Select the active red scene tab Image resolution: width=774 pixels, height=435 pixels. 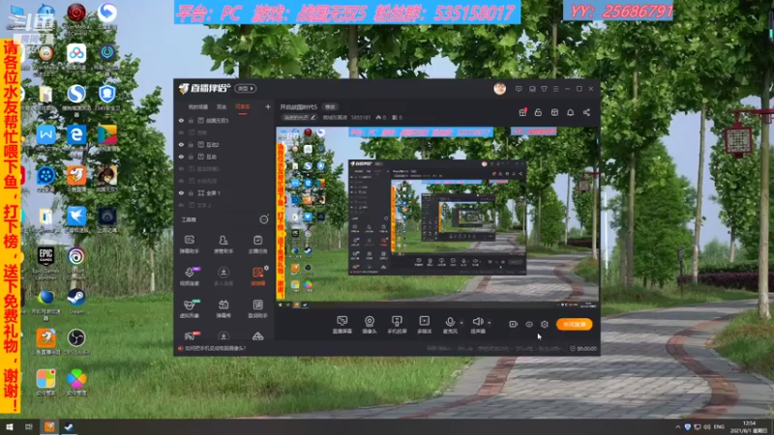click(x=243, y=106)
